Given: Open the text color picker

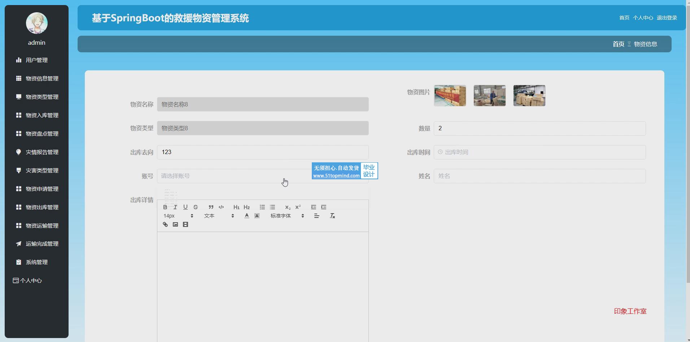Looking at the screenshot, I should click(x=247, y=216).
